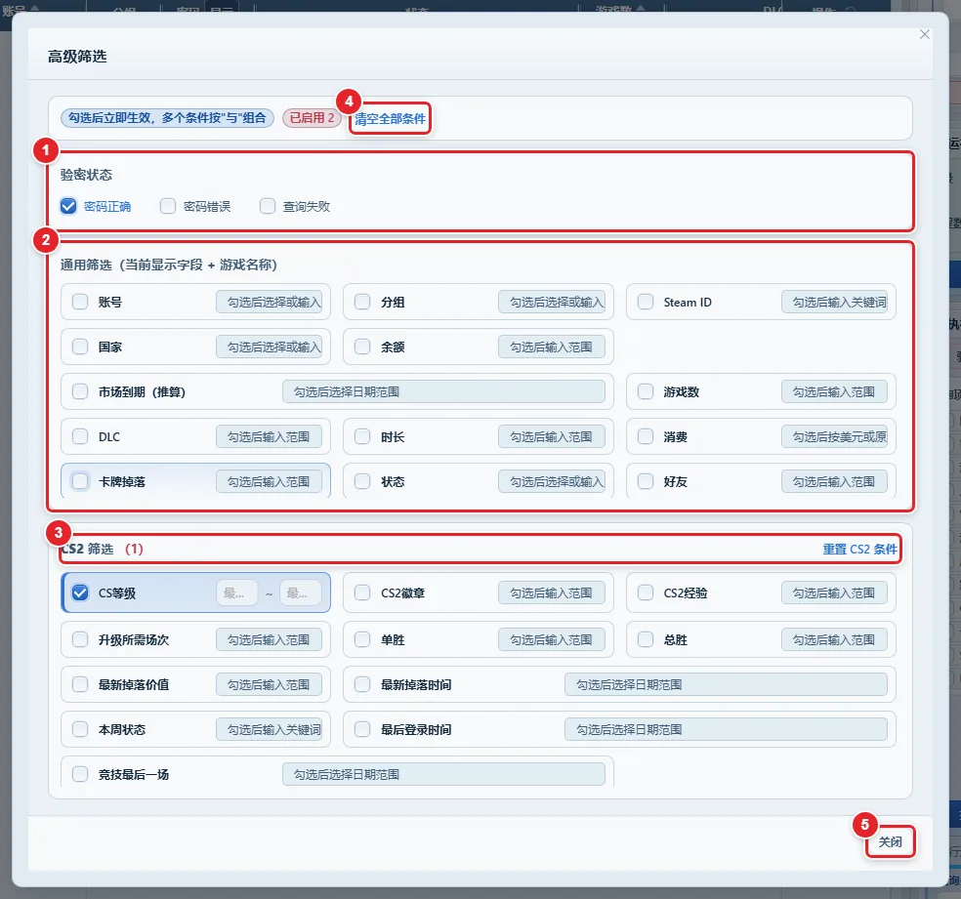Viewport: 961px width, 899px height.
Task: Check the 密码错误 checkbox
Action: [x=168, y=206]
